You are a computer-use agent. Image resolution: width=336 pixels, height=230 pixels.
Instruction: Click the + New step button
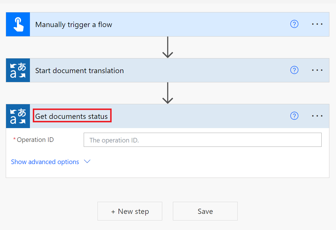click(x=130, y=211)
